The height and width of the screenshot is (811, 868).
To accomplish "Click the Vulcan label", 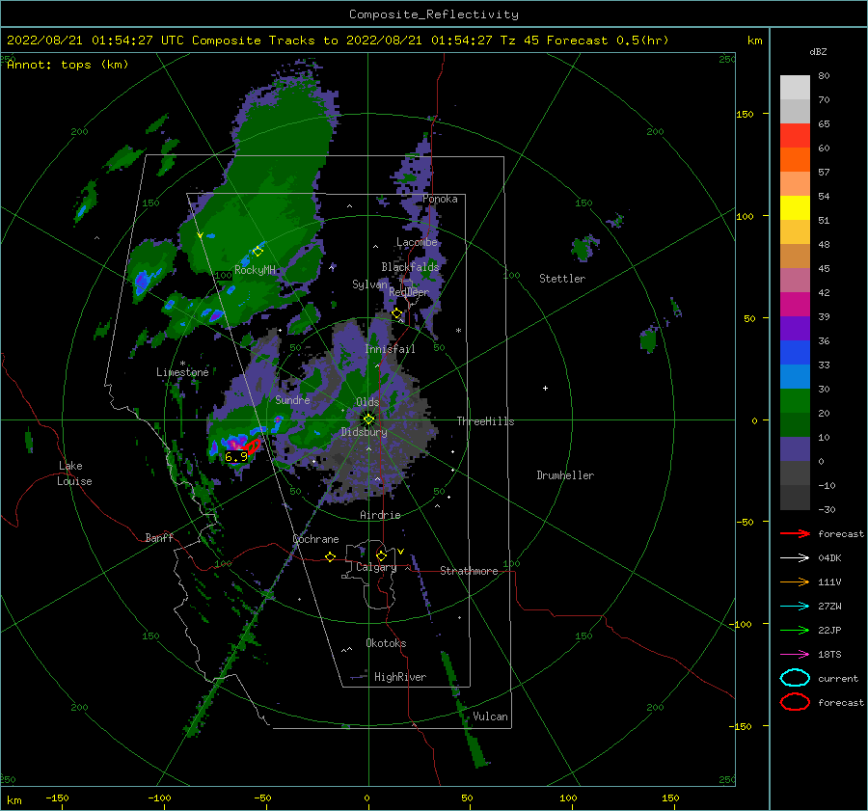I will point(491,716).
